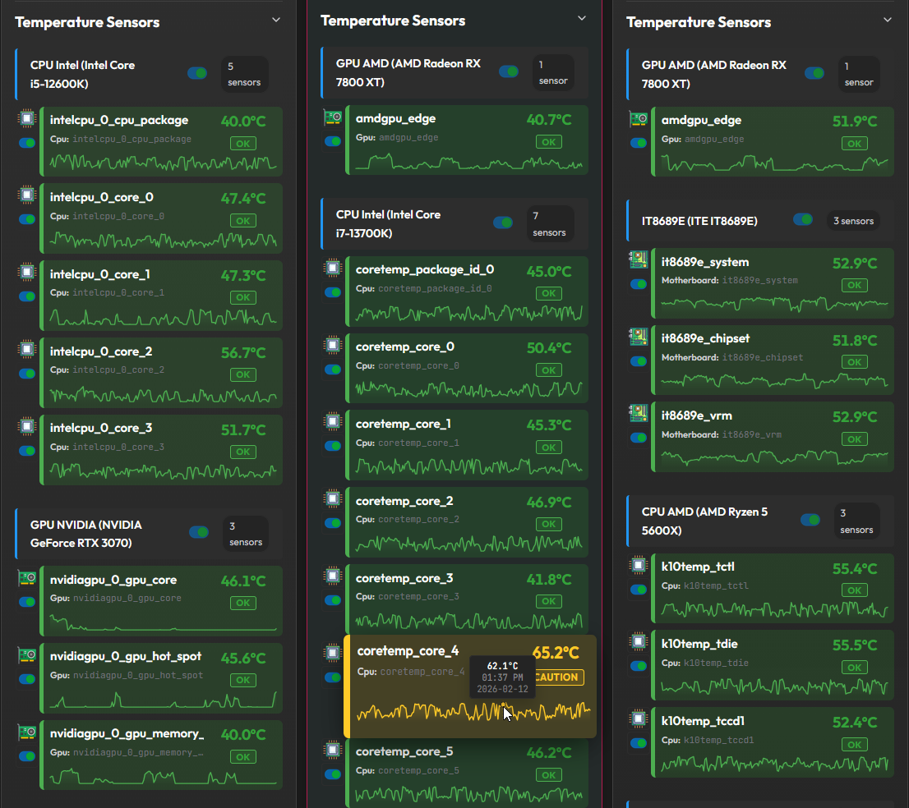Click the 56.7°C reading on intelcpu_0_core_2
The height and width of the screenshot is (808, 909).
tap(243, 353)
